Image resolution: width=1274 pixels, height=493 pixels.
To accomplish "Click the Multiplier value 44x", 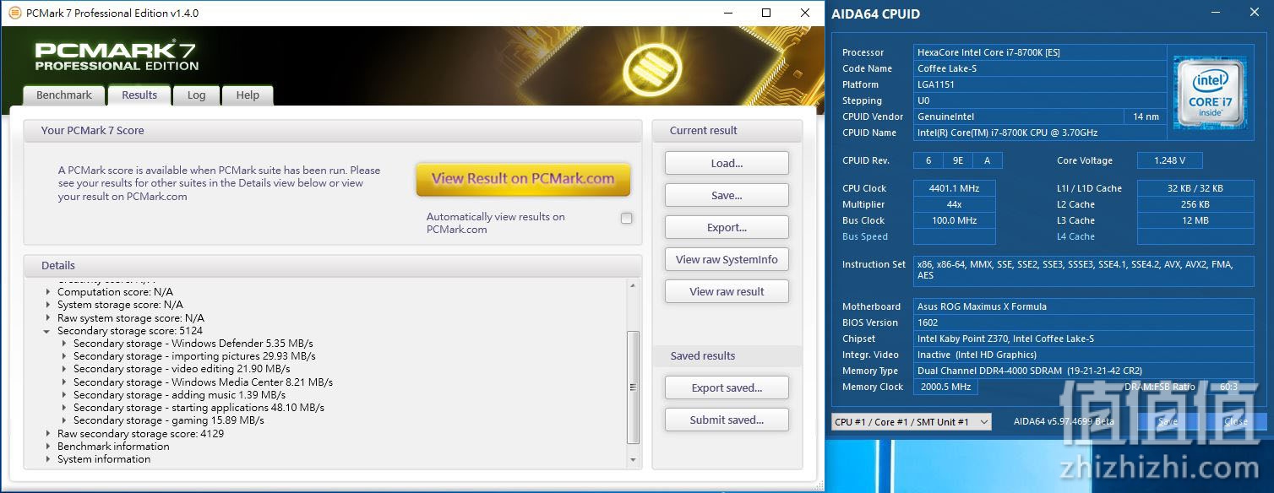I will point(955,204).
